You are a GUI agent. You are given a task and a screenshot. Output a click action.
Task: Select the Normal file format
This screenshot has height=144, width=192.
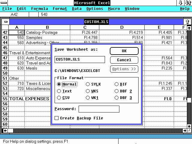[x=67, y=84]
